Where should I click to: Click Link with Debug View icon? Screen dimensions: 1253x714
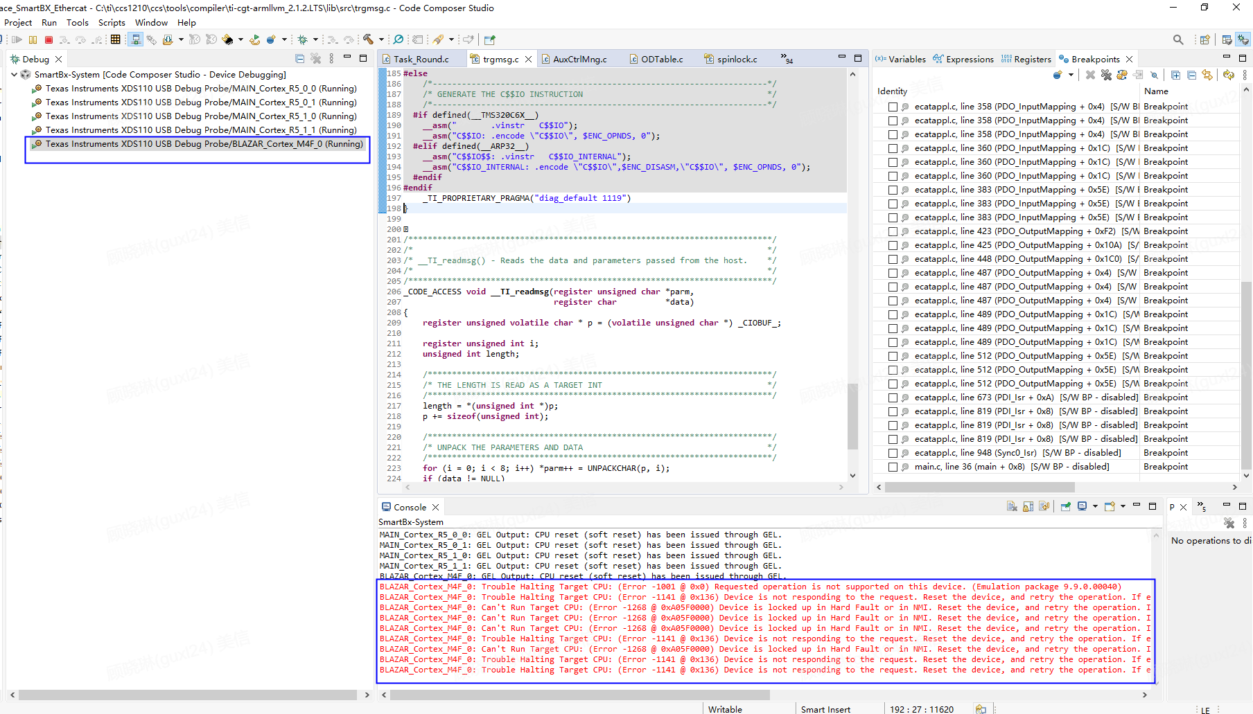click(x=1207, y=75)
